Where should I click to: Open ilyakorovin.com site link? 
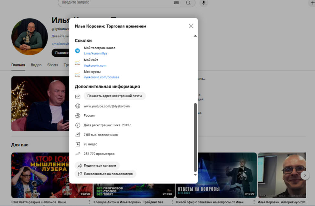point(95,65)
